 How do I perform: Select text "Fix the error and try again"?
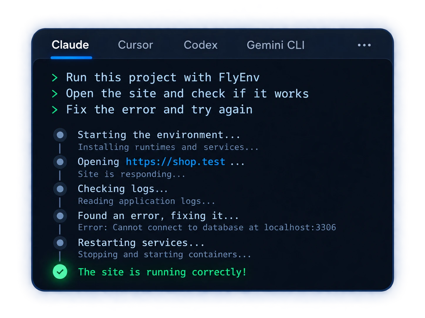(159, 110)
